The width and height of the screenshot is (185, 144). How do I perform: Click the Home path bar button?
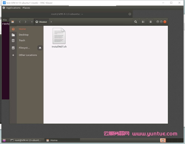point(41,22)
